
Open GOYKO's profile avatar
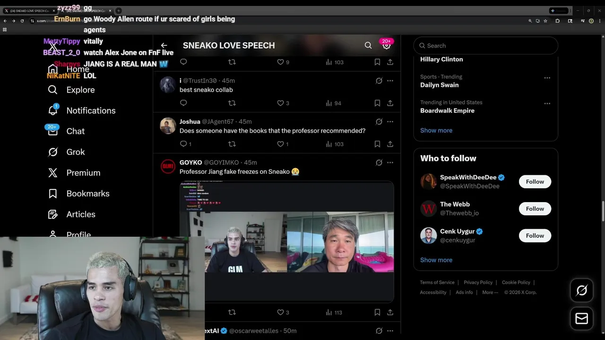pos(168,167)
